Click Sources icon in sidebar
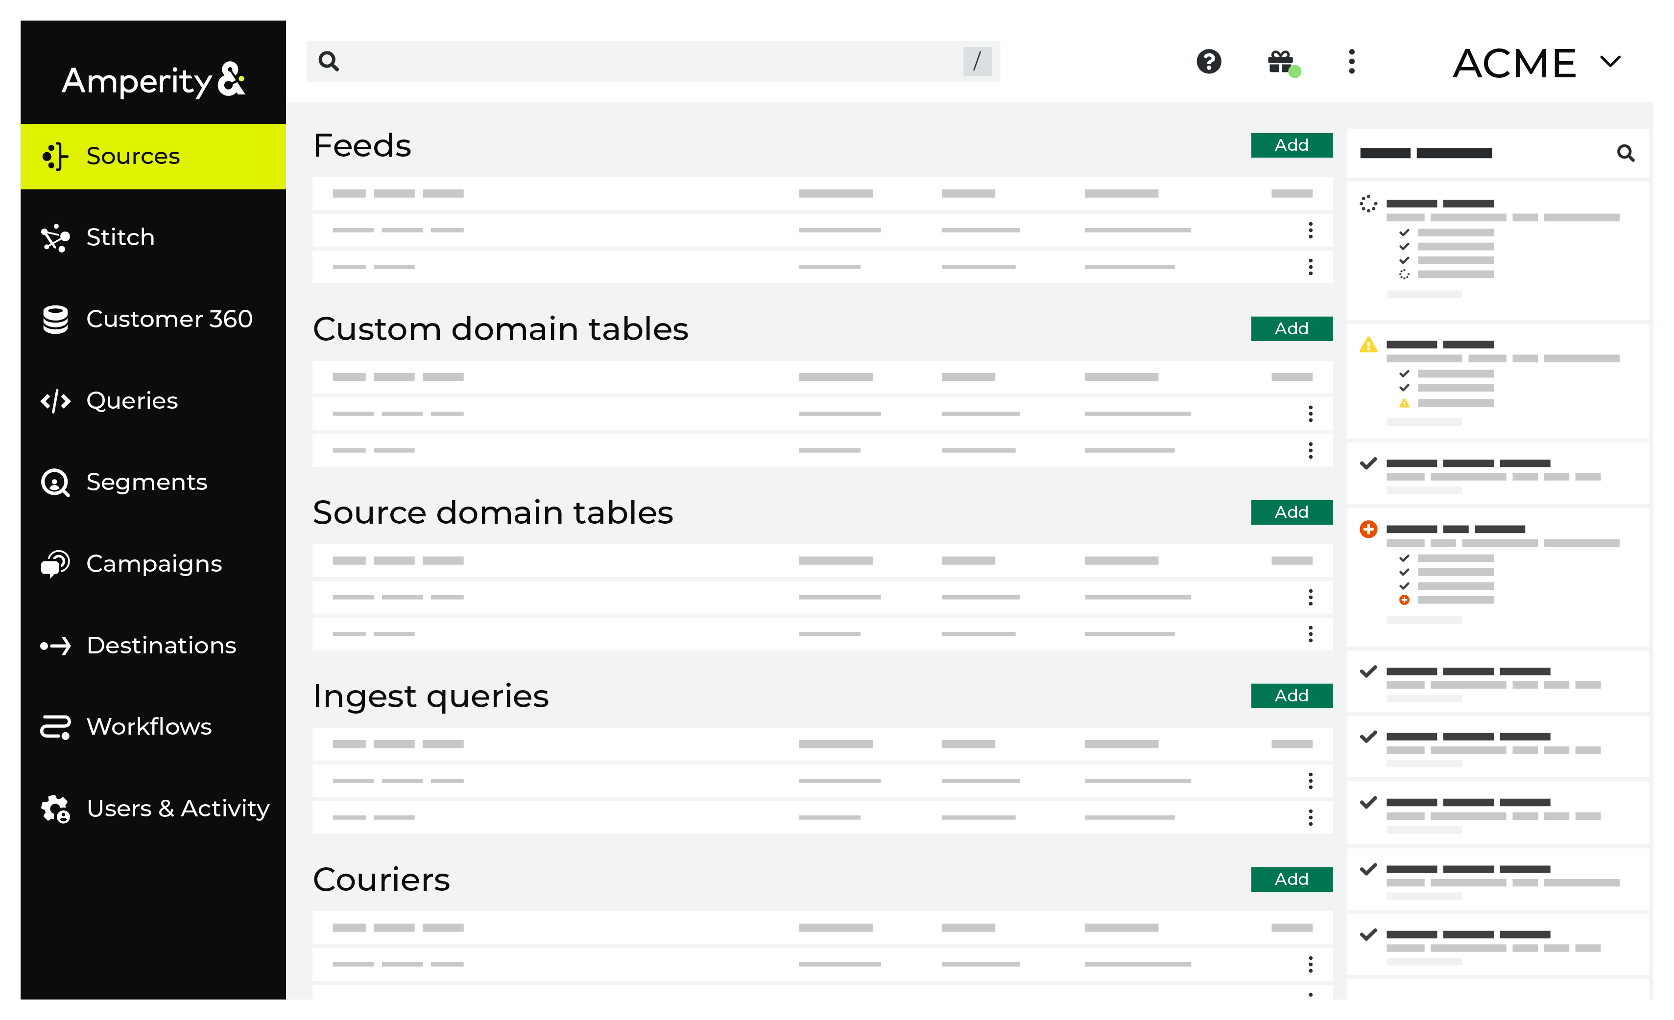The width and height of the screenshot is (1674, 1020). (x=55, y=156)
